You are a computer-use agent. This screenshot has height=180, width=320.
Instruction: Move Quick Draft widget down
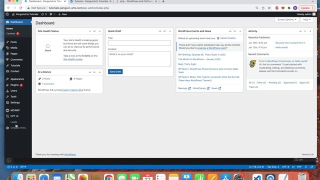tap(164, 31)
